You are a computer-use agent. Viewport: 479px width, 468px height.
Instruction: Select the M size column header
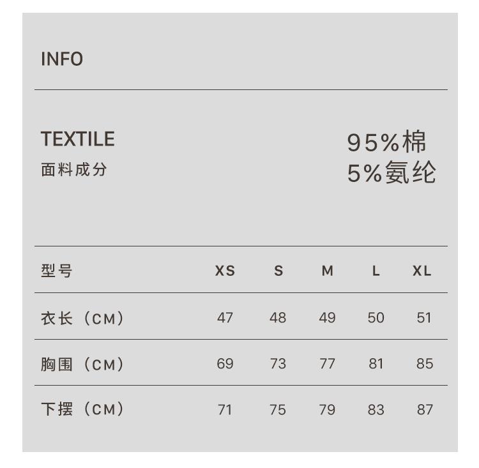tap(328, 271)
